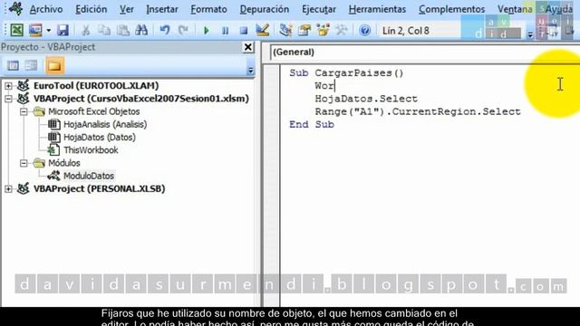Image resolution: width=580 pixels, height=326 pixels.
Task: Click the View Object icon in project panel
Action: tap(32, 65)
